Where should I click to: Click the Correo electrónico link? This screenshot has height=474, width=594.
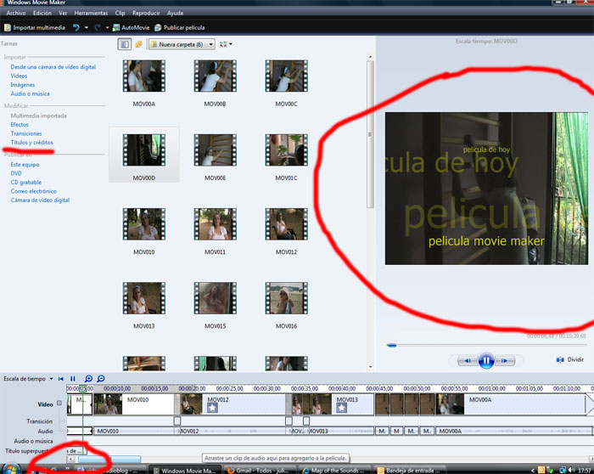click(x=34, y=191)
